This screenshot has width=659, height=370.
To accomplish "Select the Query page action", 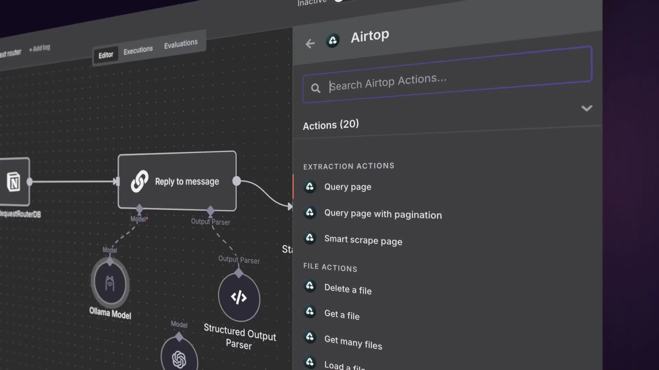I will pyautogui.click(x=348, y=187).
